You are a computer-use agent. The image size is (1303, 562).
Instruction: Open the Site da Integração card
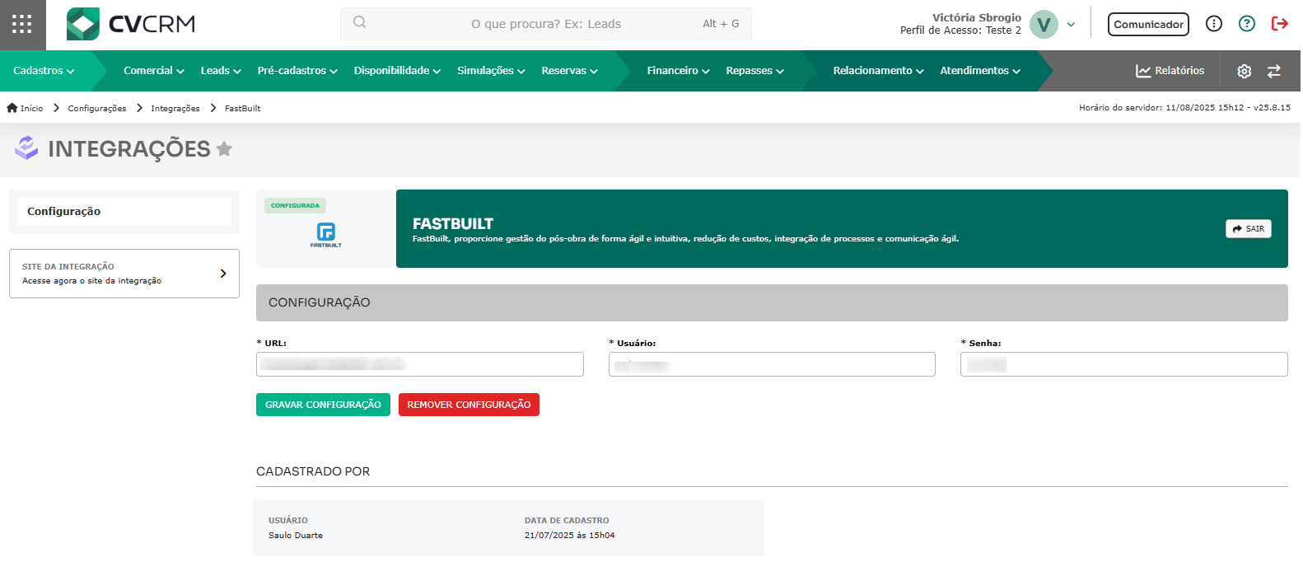pos(124,274)
